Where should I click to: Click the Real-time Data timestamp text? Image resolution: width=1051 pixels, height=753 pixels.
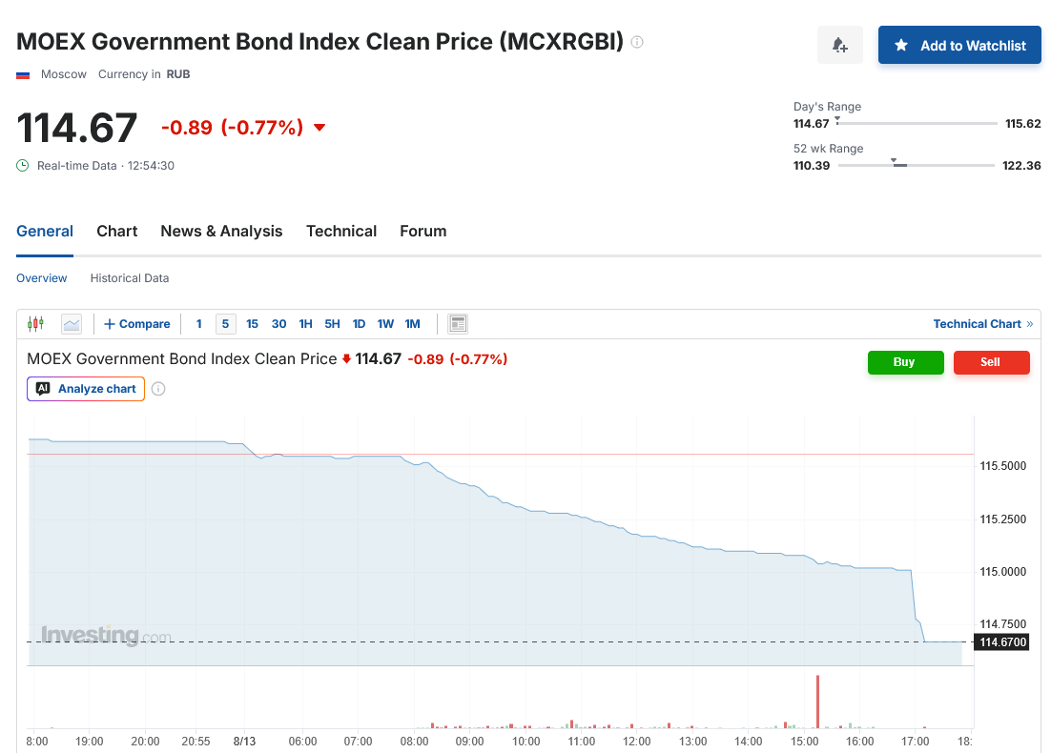(106, 166)
